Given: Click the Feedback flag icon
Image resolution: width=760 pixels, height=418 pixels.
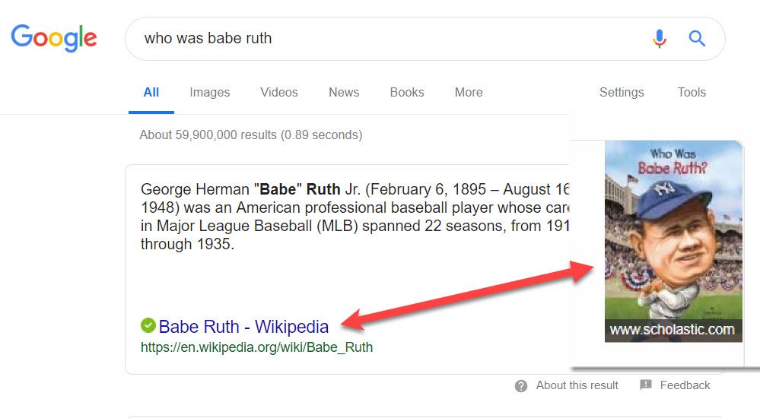Looking at the screenshot, I should (646, 385).
